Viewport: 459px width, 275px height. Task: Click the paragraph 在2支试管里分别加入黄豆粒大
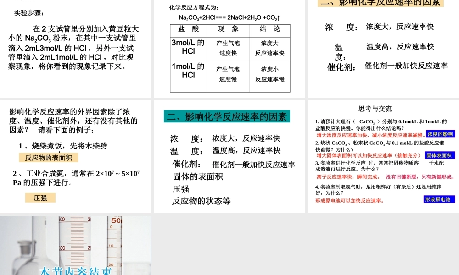tap(73, 47)
